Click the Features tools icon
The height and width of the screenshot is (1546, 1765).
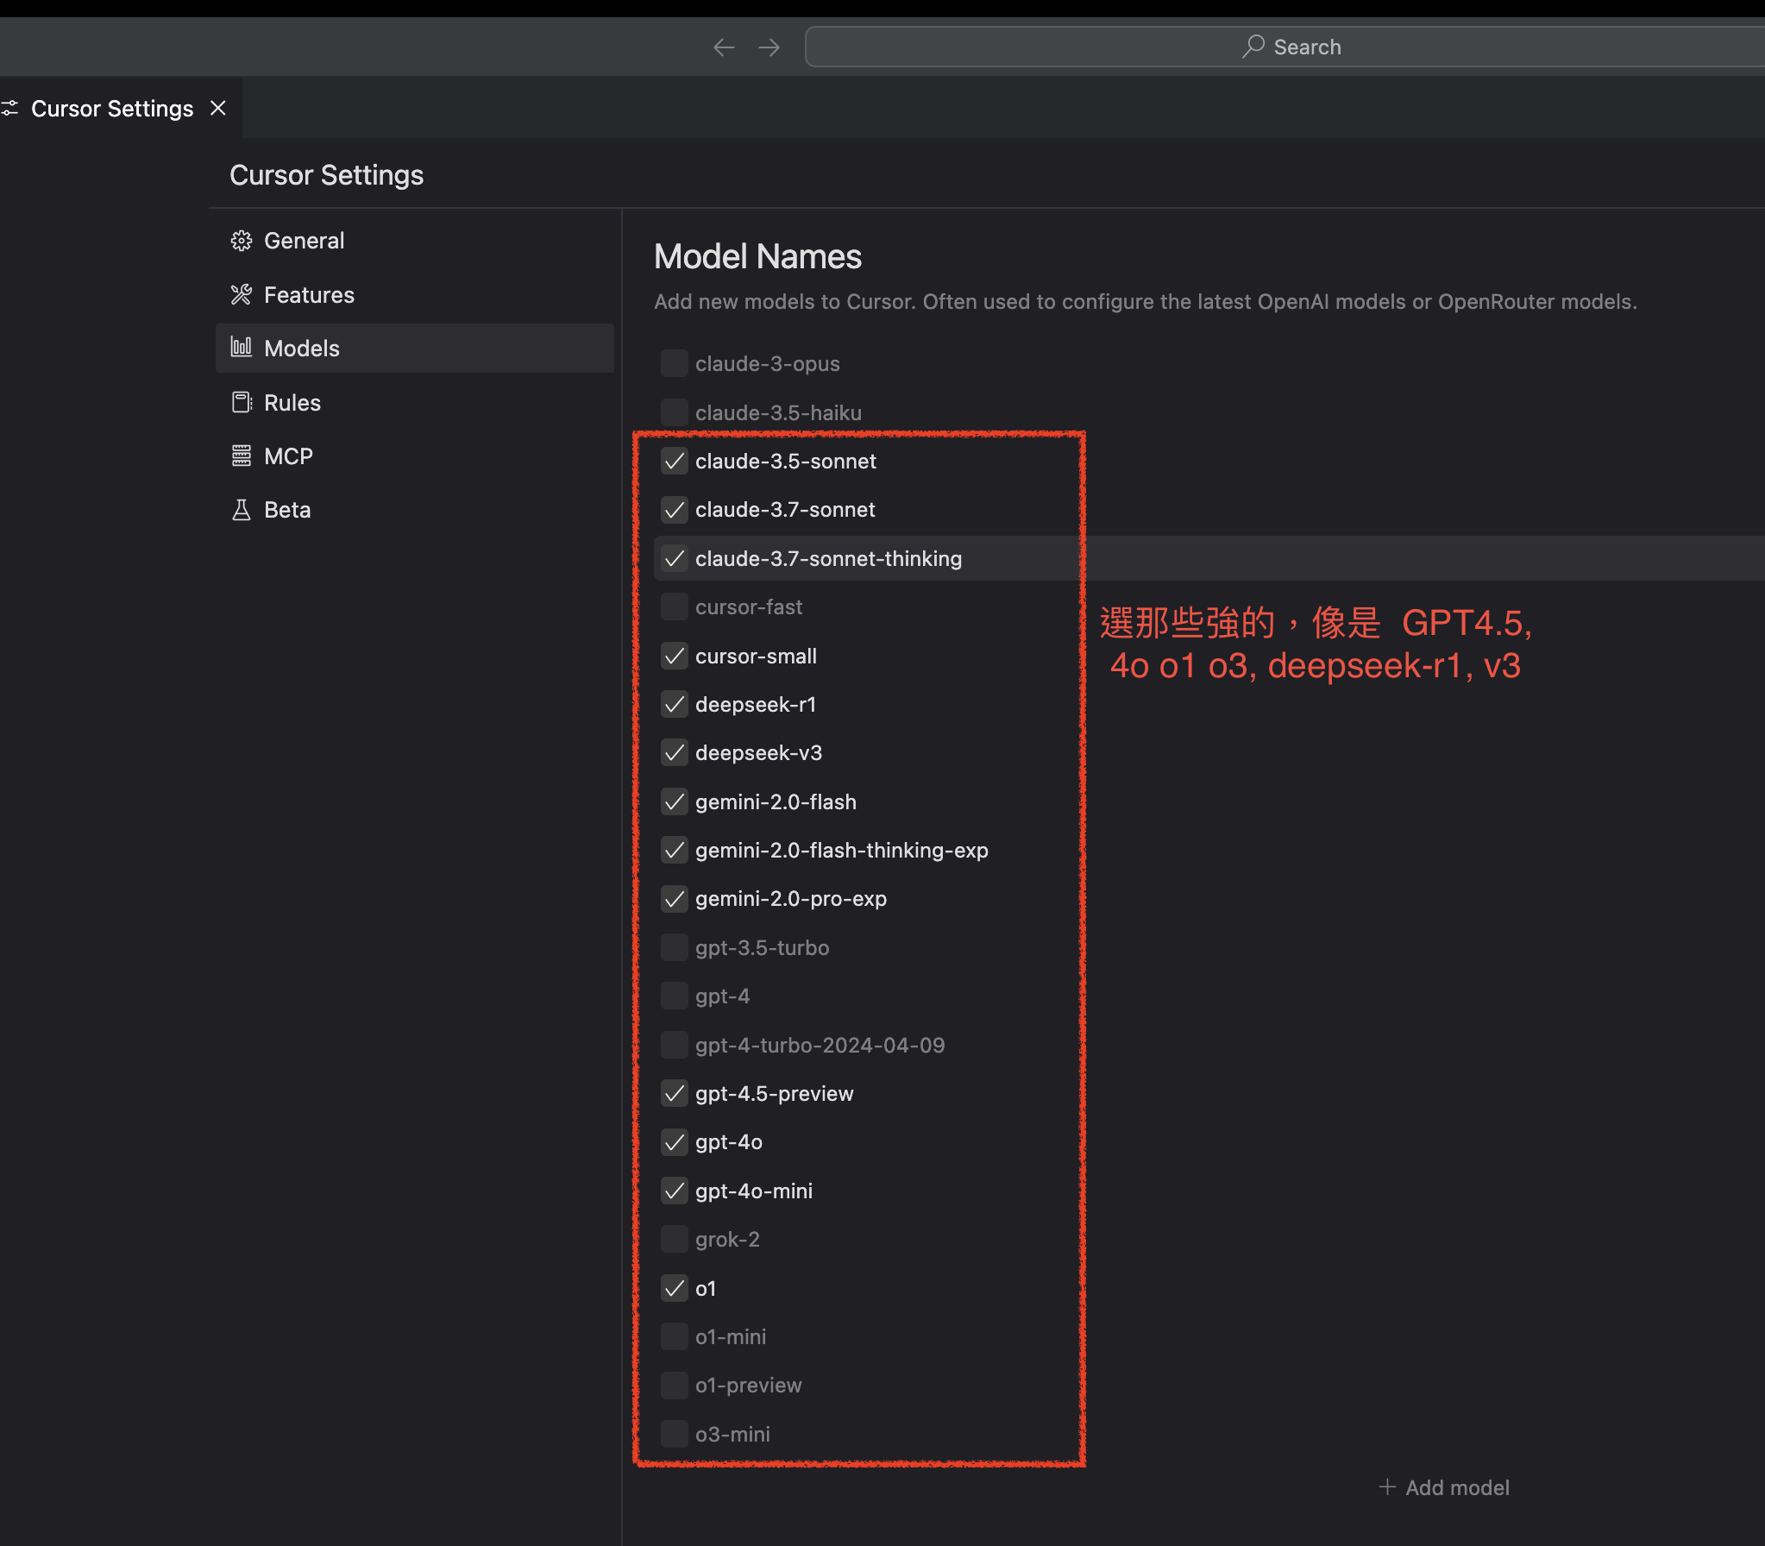pyautogui.click(x=242, y=295)
